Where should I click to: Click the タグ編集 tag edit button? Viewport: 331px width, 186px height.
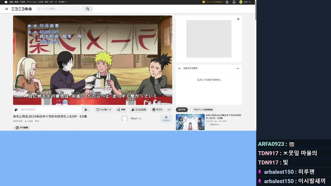pyautogui.click(x=22, y=128)
